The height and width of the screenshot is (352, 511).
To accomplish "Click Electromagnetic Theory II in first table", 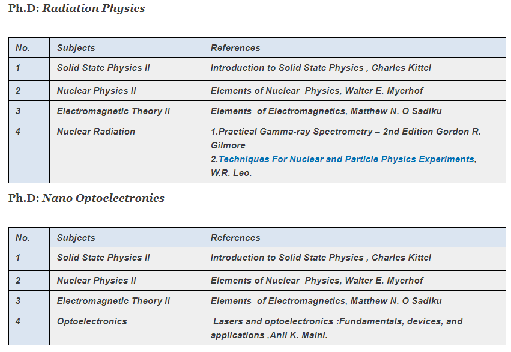I will tap(113, 111).
